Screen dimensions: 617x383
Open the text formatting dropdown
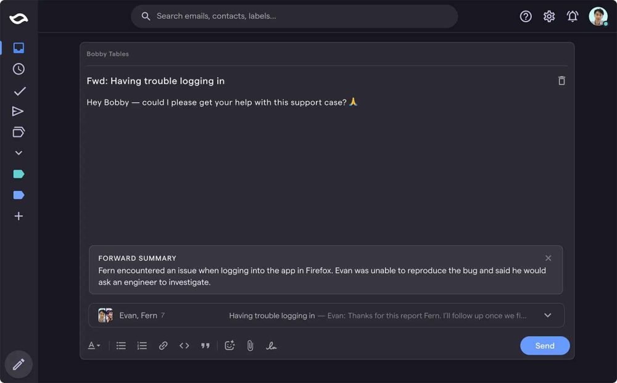coord(94,346)
